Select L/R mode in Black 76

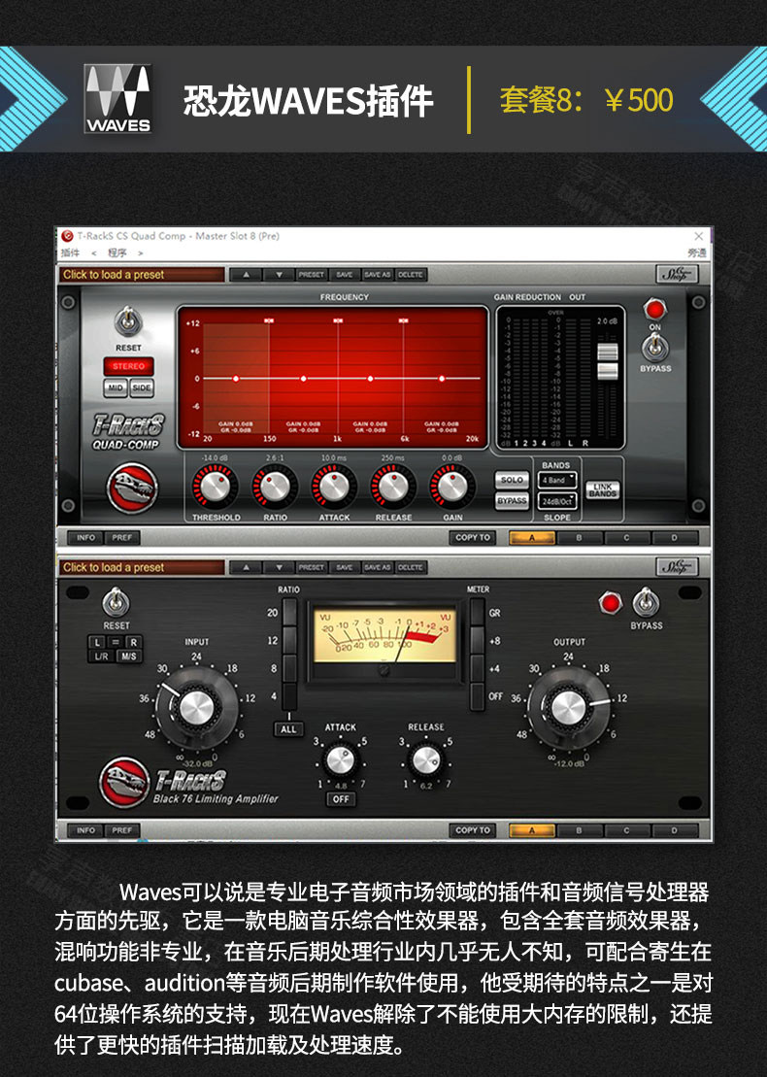tap(101, 656)
